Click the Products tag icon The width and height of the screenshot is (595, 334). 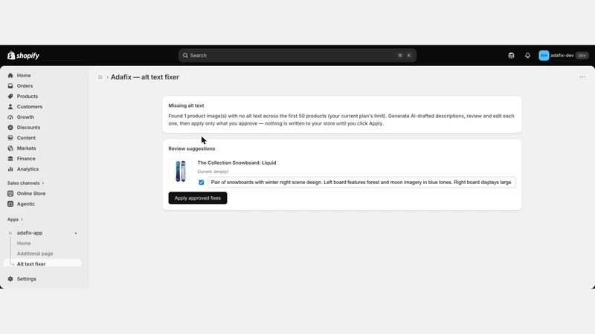point(10,96)
